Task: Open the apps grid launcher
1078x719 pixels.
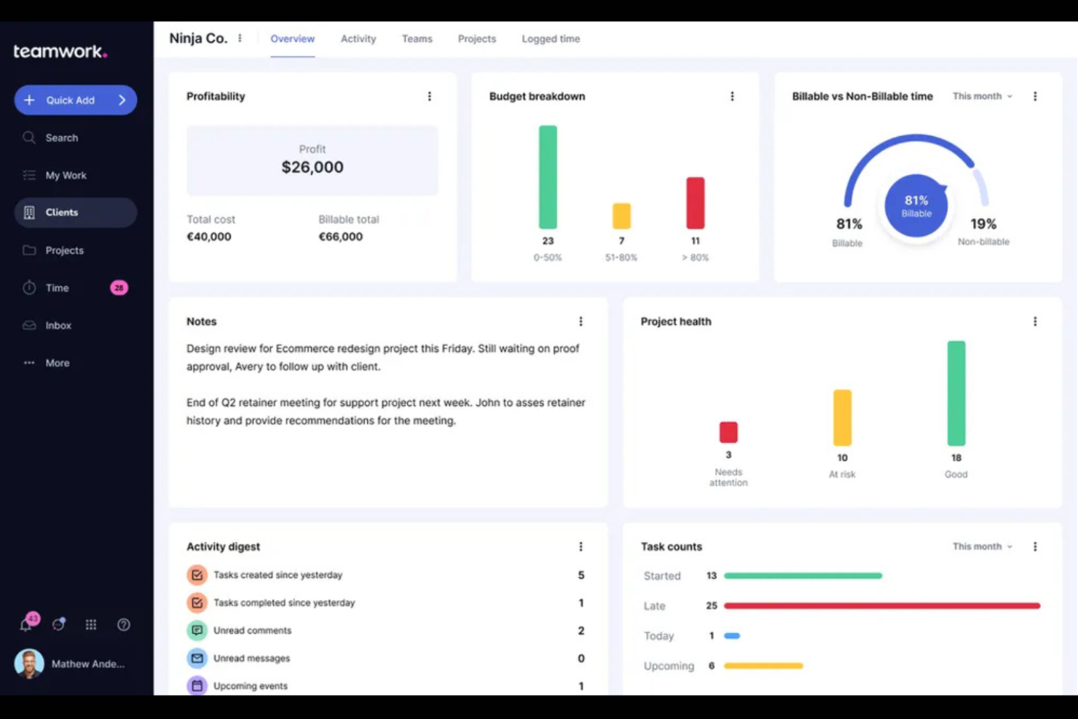Action: (91, 624)
